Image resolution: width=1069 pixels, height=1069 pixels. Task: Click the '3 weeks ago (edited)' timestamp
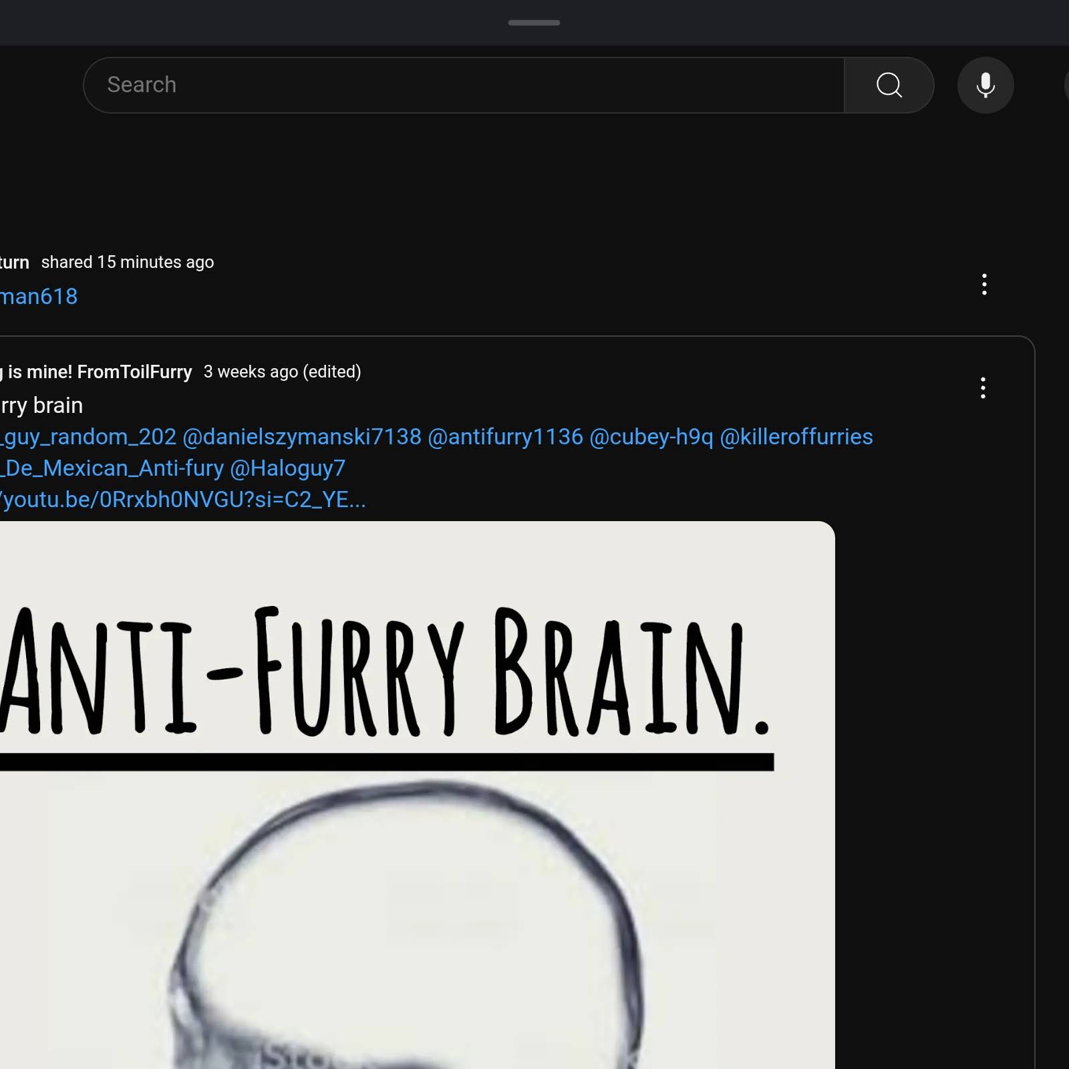tap(282, 371)
